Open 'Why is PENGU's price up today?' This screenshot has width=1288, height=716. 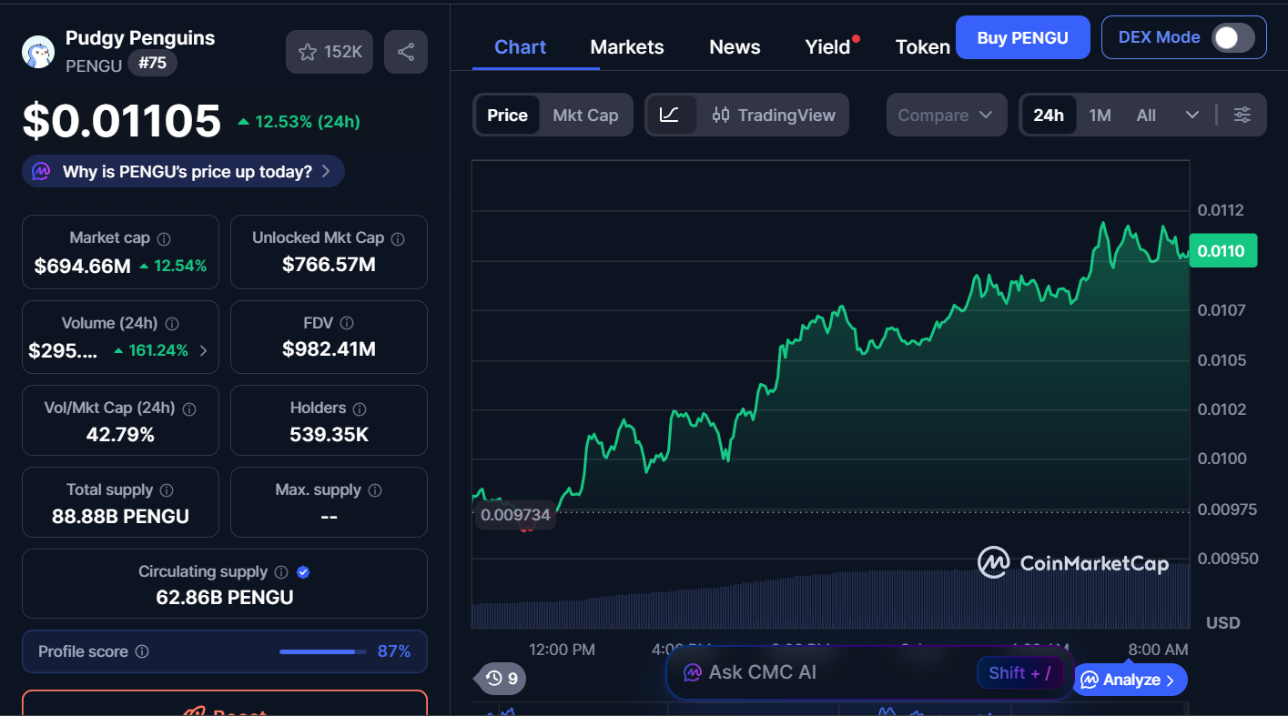pyautogui.click(x=182, y=171)
